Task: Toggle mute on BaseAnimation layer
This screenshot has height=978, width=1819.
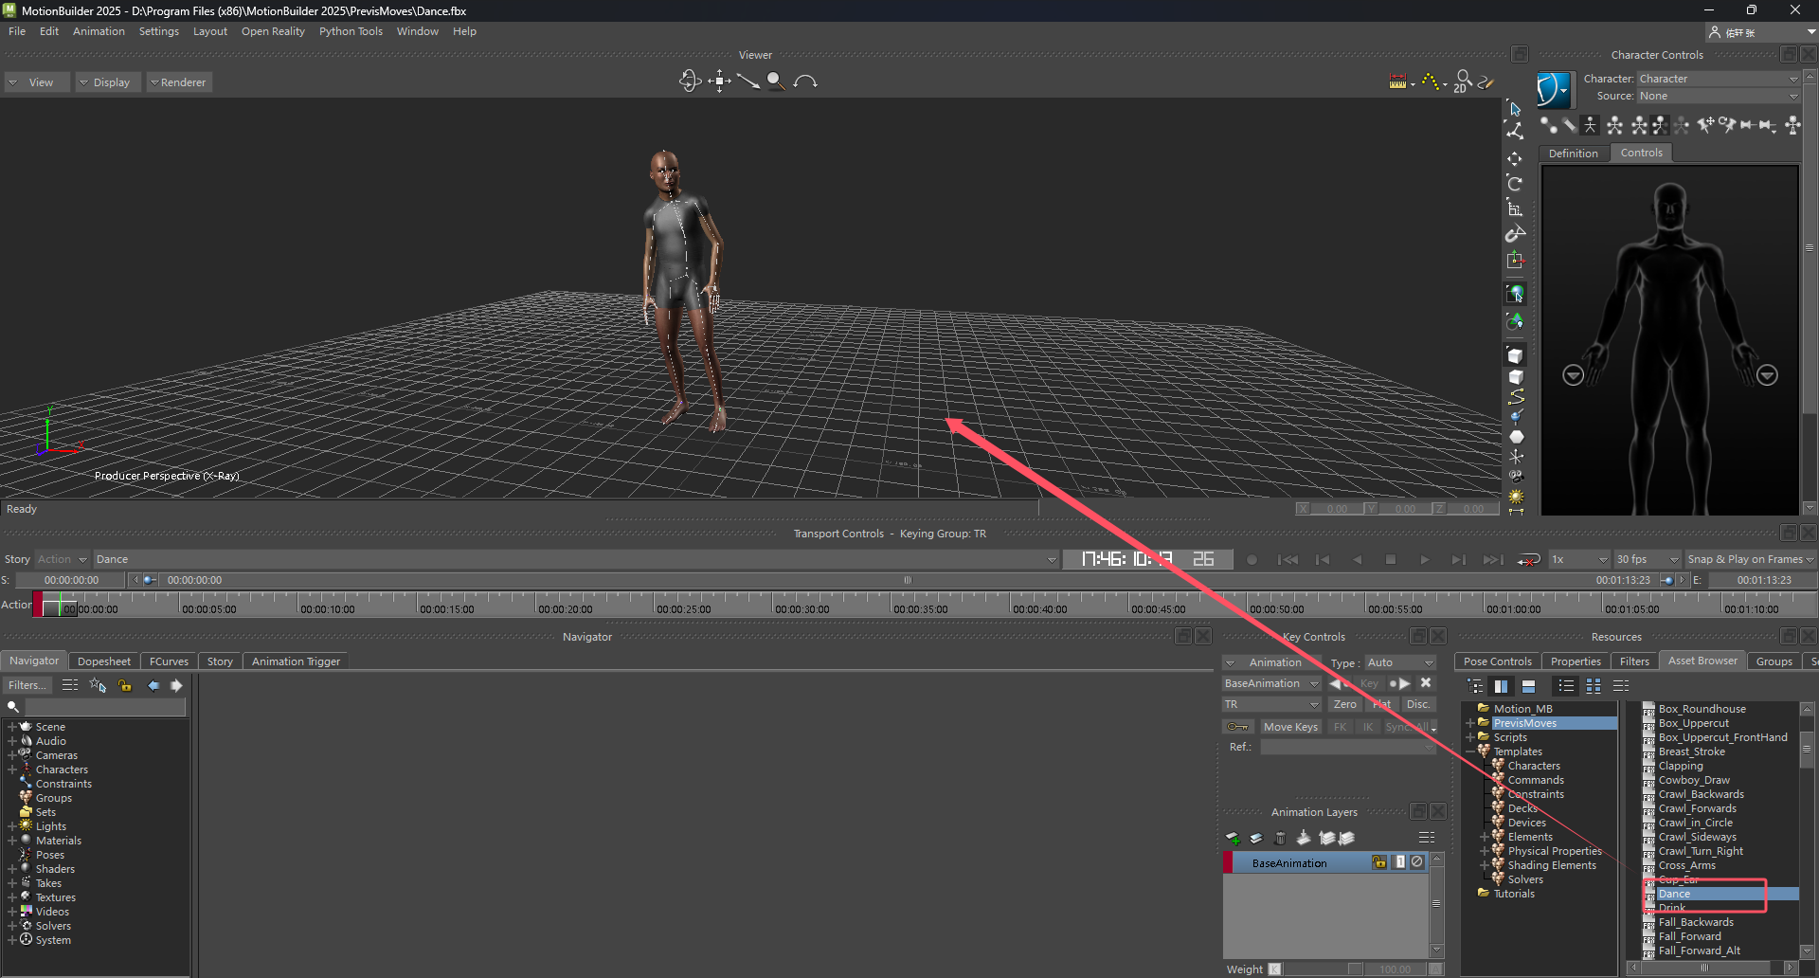Action: (x=1417, y=862)
